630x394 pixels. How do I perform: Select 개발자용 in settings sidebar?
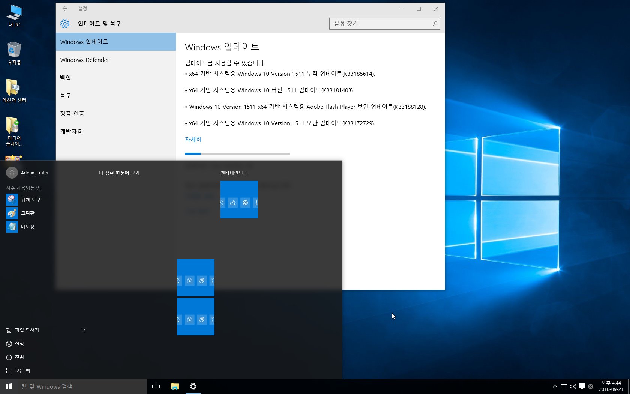(116, 132)
